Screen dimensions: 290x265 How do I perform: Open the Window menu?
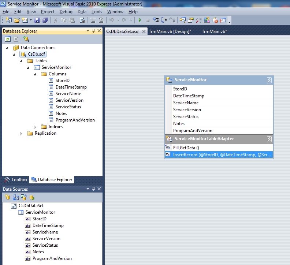click(115, 12)
